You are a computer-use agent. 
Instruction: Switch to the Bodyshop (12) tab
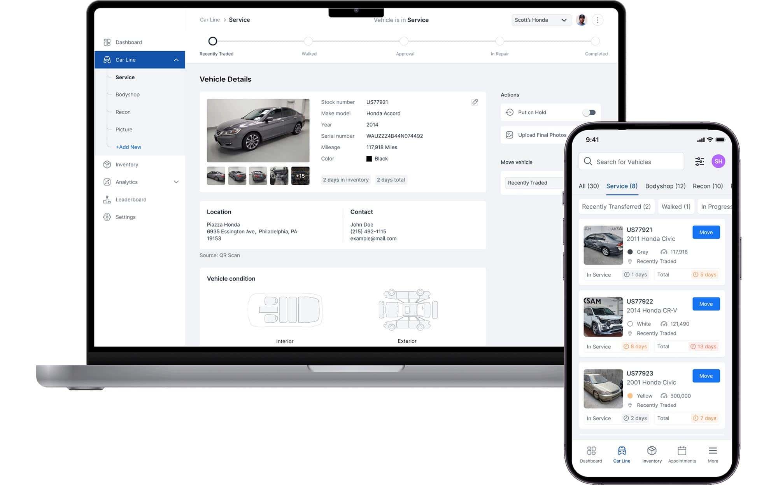[x=665, y=186]
